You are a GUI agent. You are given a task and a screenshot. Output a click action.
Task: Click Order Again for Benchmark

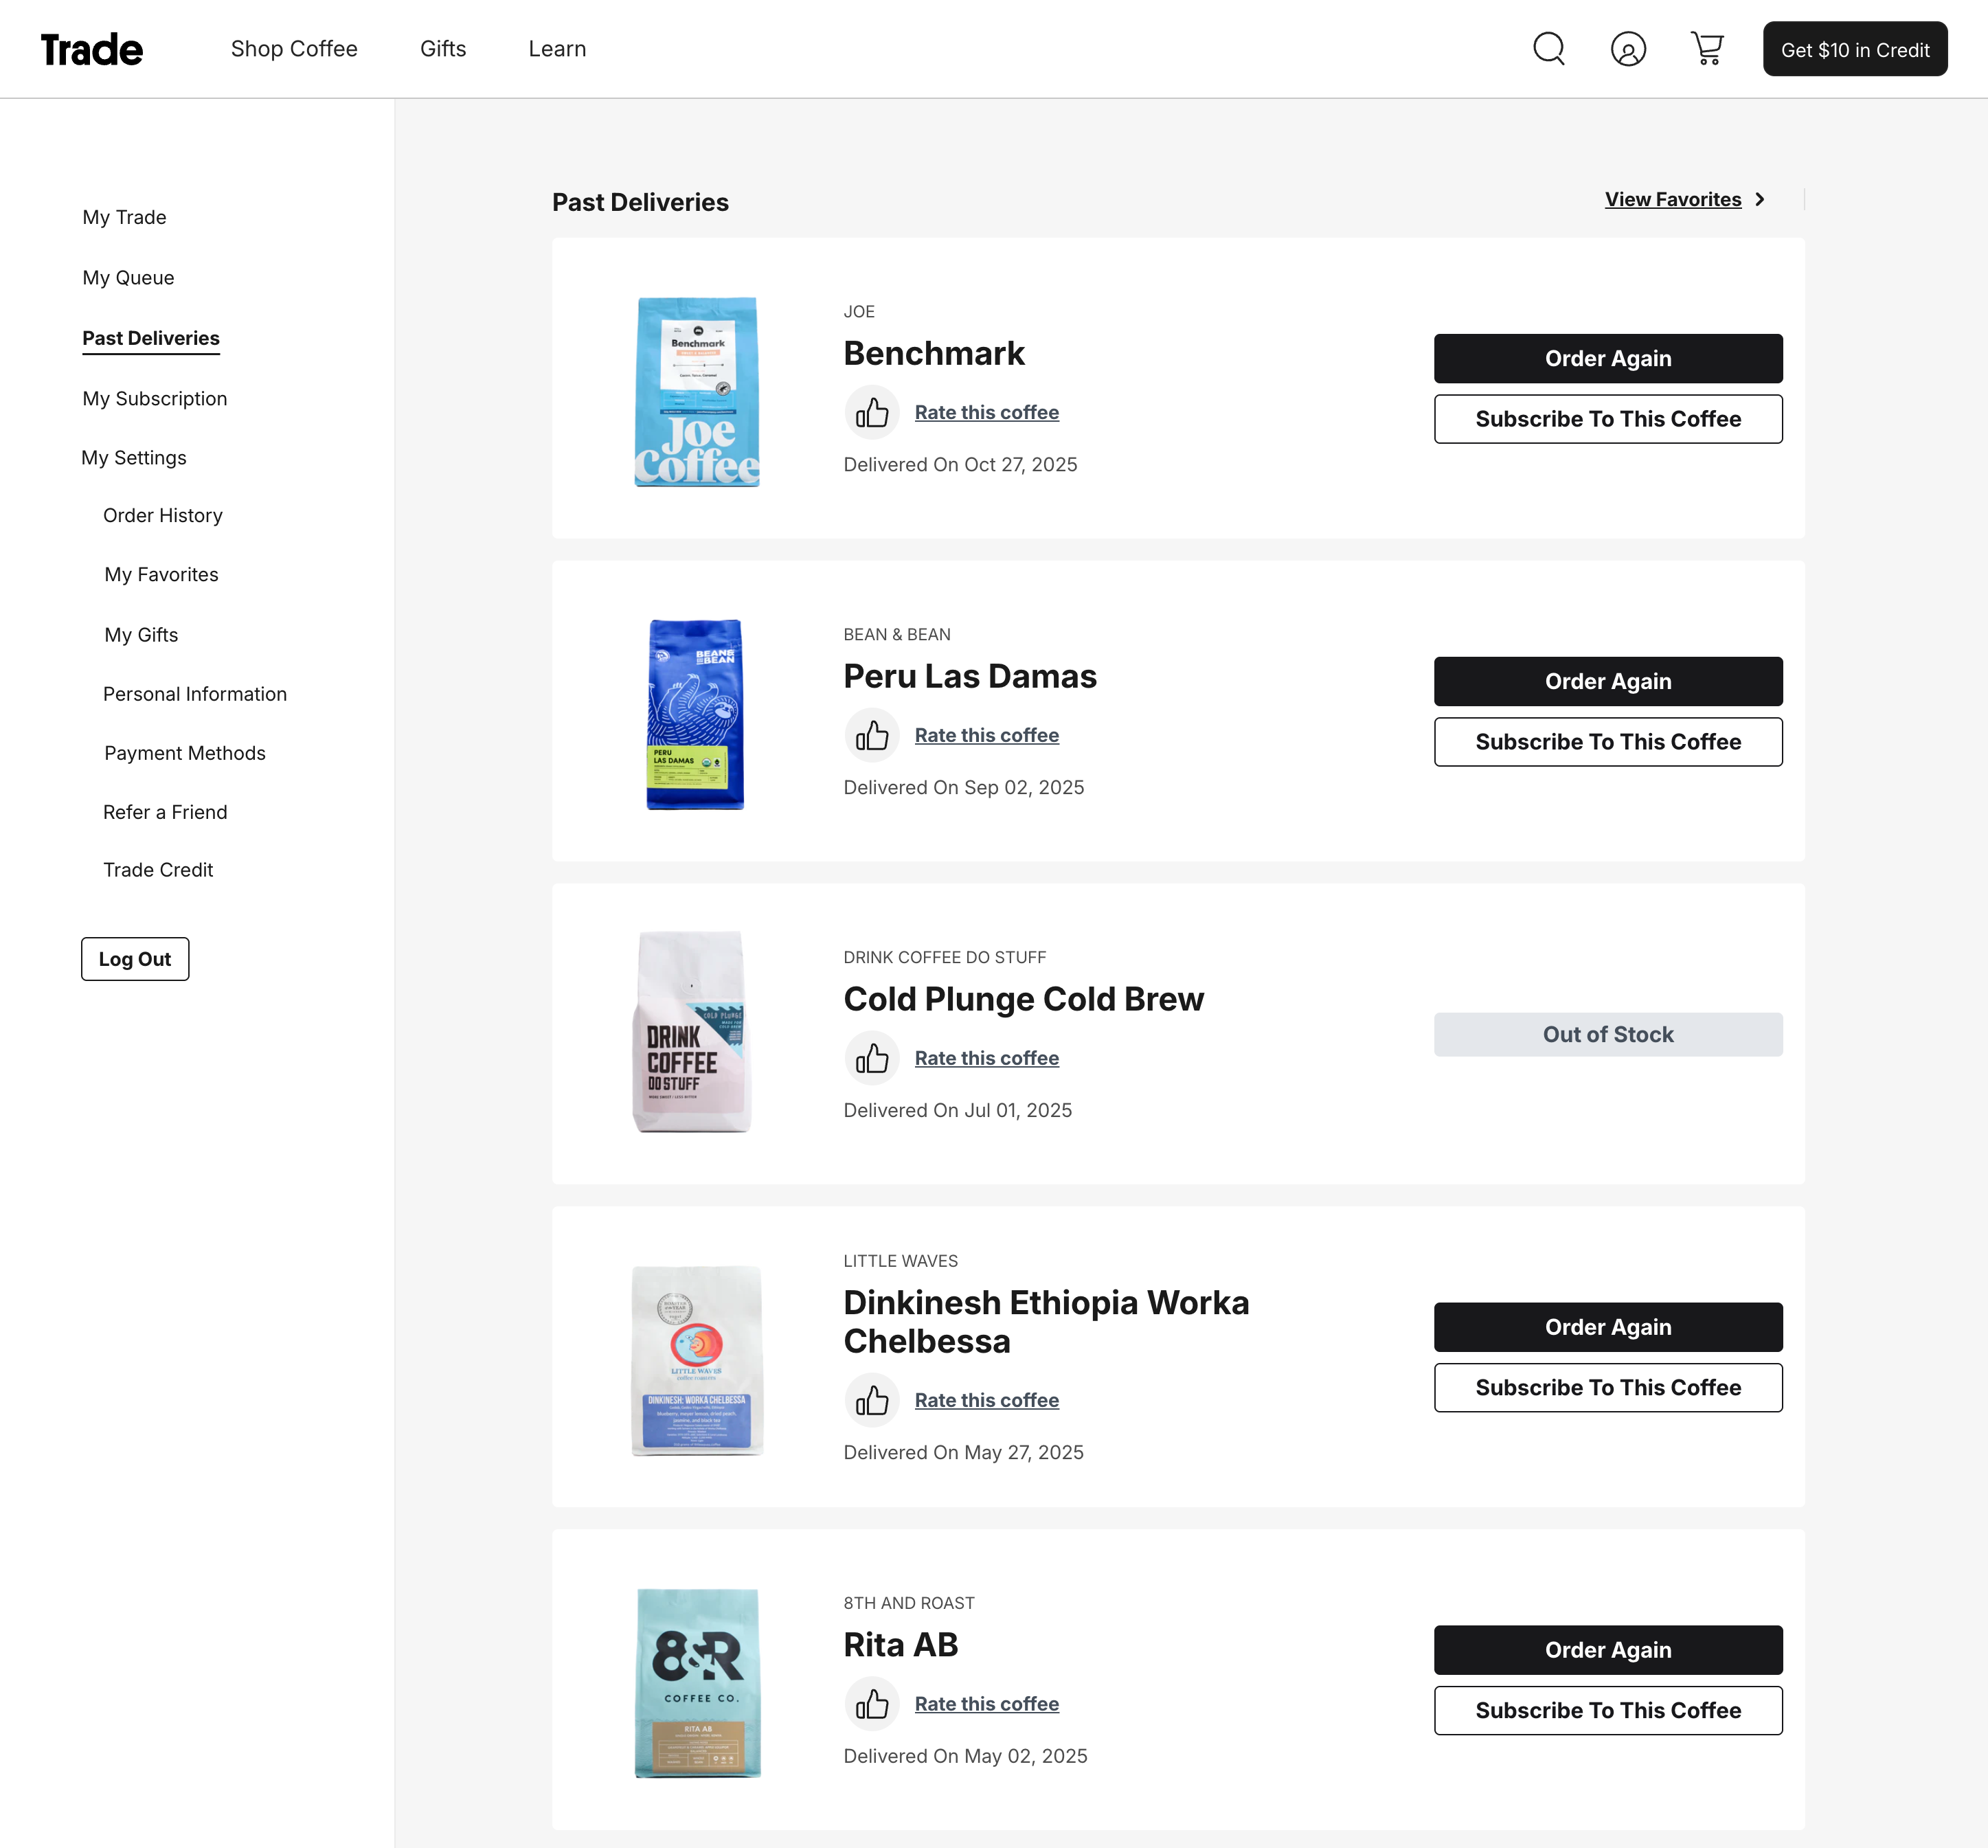tap(1607, 358)
